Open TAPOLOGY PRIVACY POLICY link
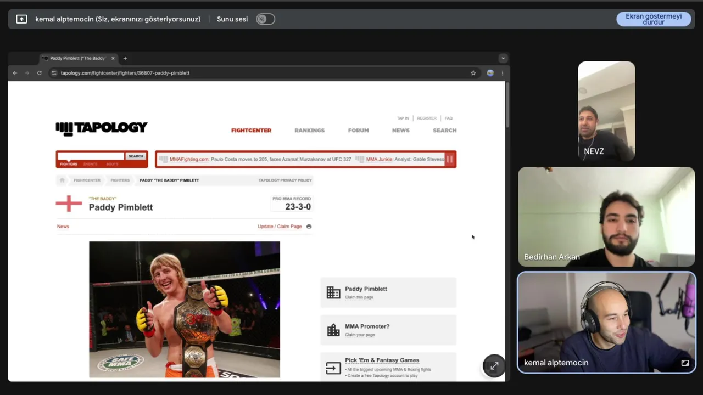703x395 pixels. (x=285, y=180)
